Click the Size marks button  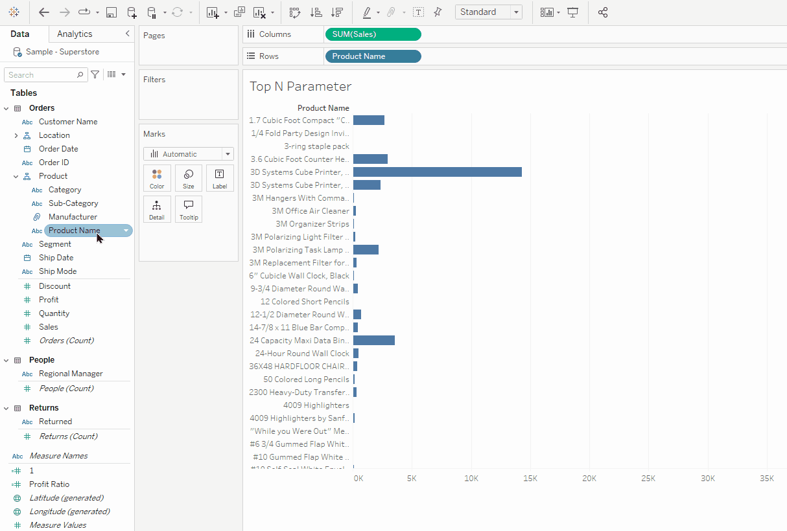point(189,178)
